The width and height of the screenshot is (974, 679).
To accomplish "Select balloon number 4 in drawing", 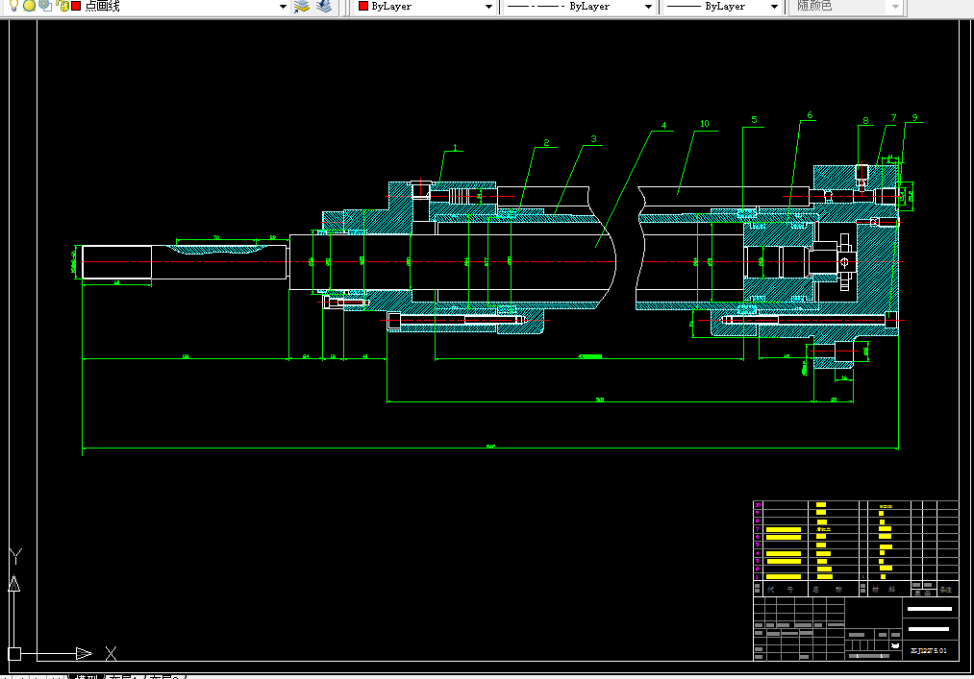I will click(x=664, y=126).
